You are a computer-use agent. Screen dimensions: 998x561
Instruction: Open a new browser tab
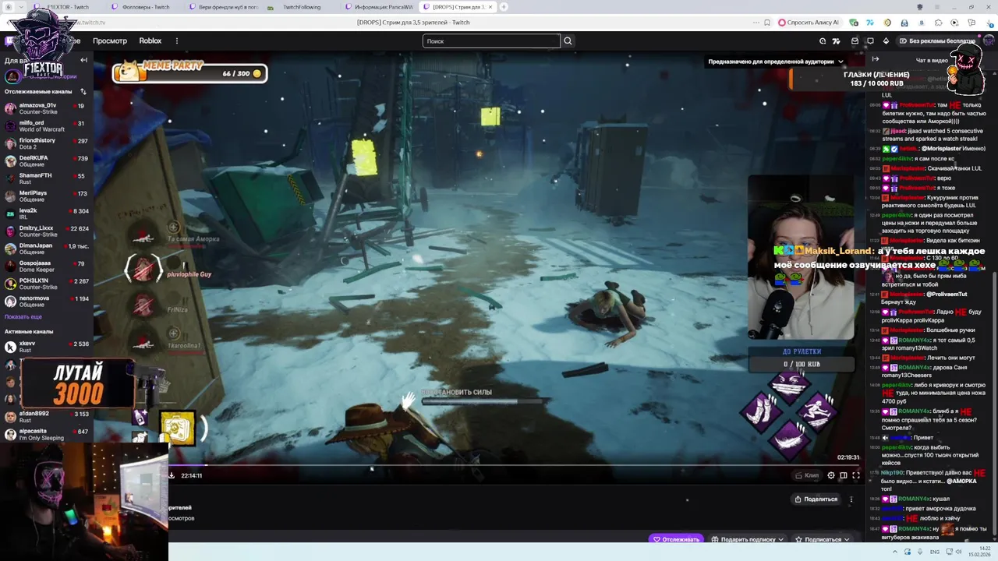504,7
